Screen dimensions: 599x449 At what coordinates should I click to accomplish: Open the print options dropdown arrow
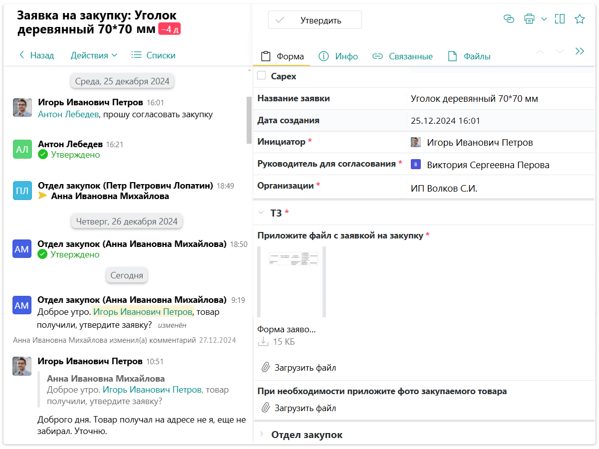[544, 19]
